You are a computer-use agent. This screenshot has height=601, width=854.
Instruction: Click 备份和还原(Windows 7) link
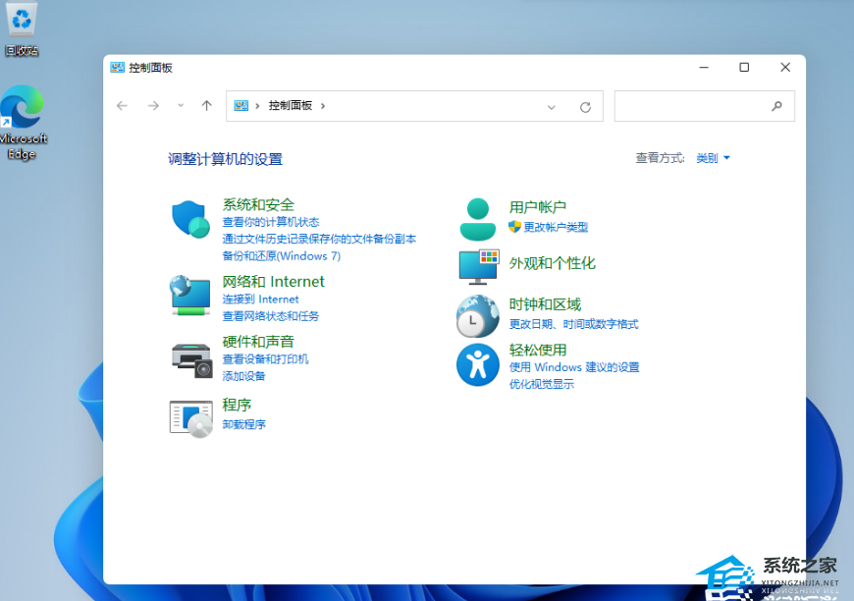[x=281, y=255]
